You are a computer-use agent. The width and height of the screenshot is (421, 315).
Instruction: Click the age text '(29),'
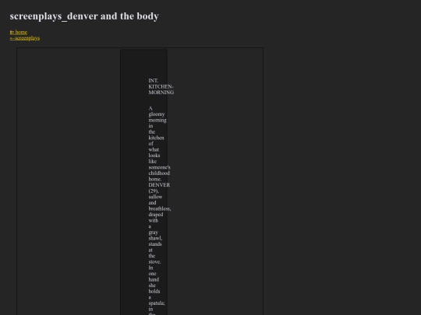pos(154,191)
